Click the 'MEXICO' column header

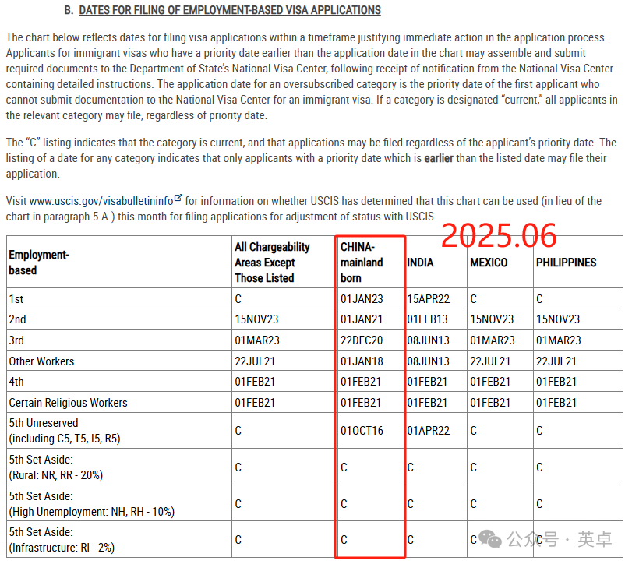click(489, 263)
